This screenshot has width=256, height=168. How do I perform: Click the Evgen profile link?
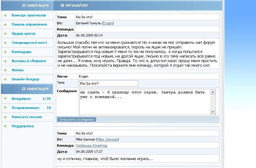point(107,23)
